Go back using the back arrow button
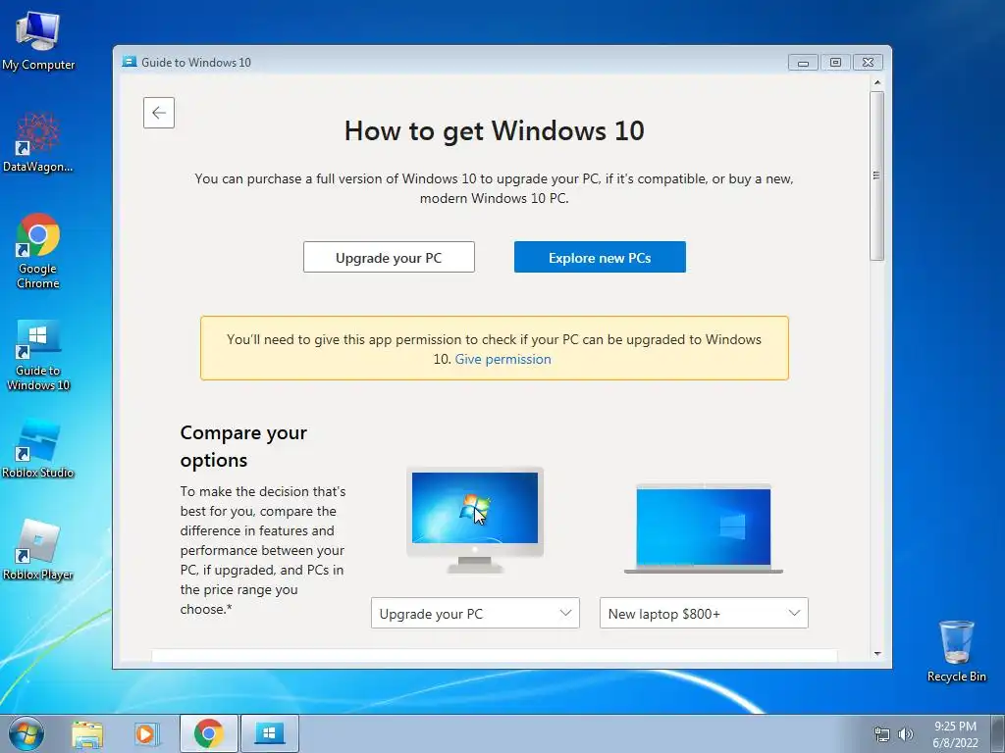Image resolution: width=1005 pixels, height=753 pixels. (x=159, y=113)
